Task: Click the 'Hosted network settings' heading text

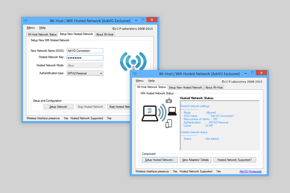Action: [x=195, y=106]
